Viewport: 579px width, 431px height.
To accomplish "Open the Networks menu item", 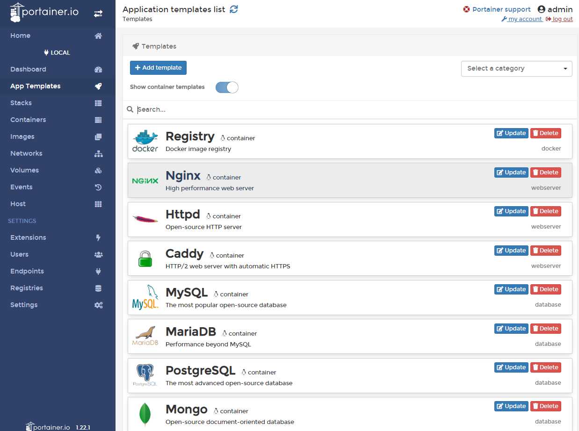I will click(26, 154).
